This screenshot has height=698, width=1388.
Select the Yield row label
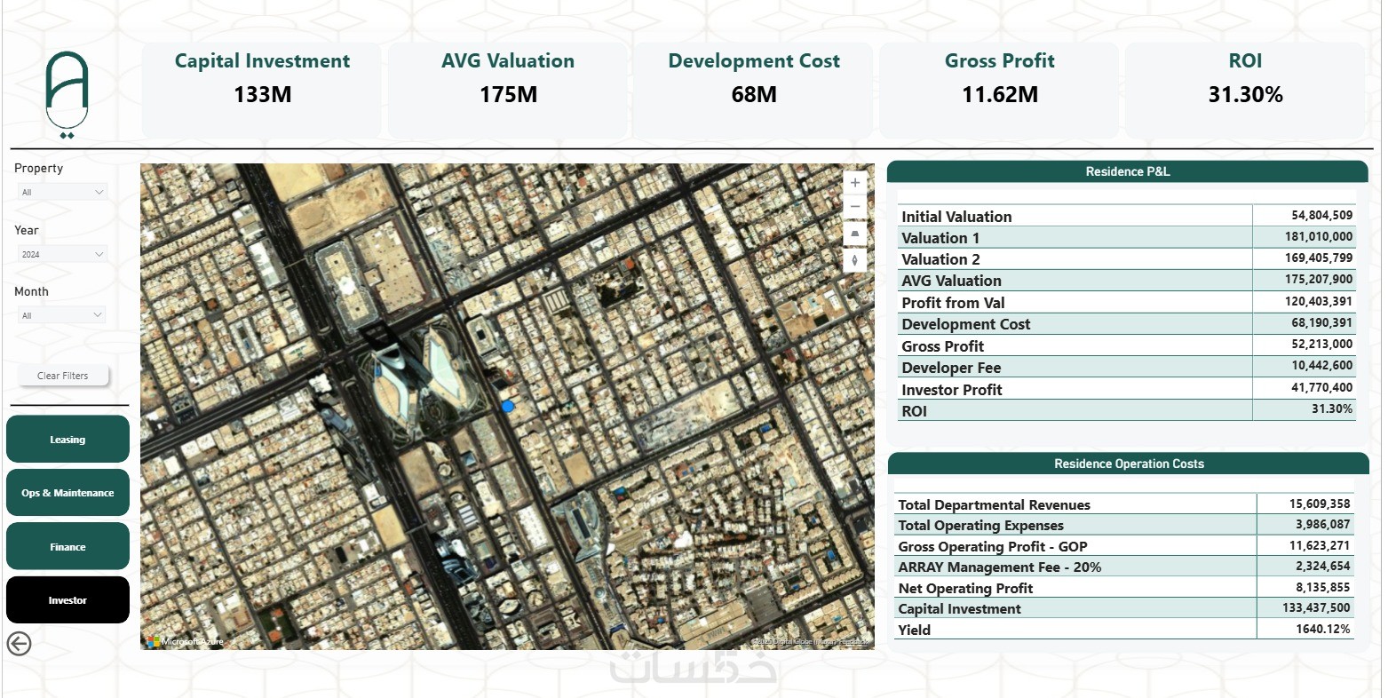point(914,631)
